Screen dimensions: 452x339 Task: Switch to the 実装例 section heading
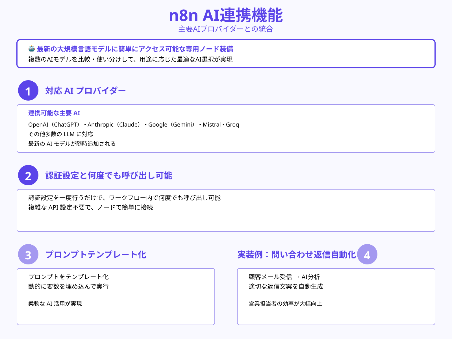pos(297,254)
